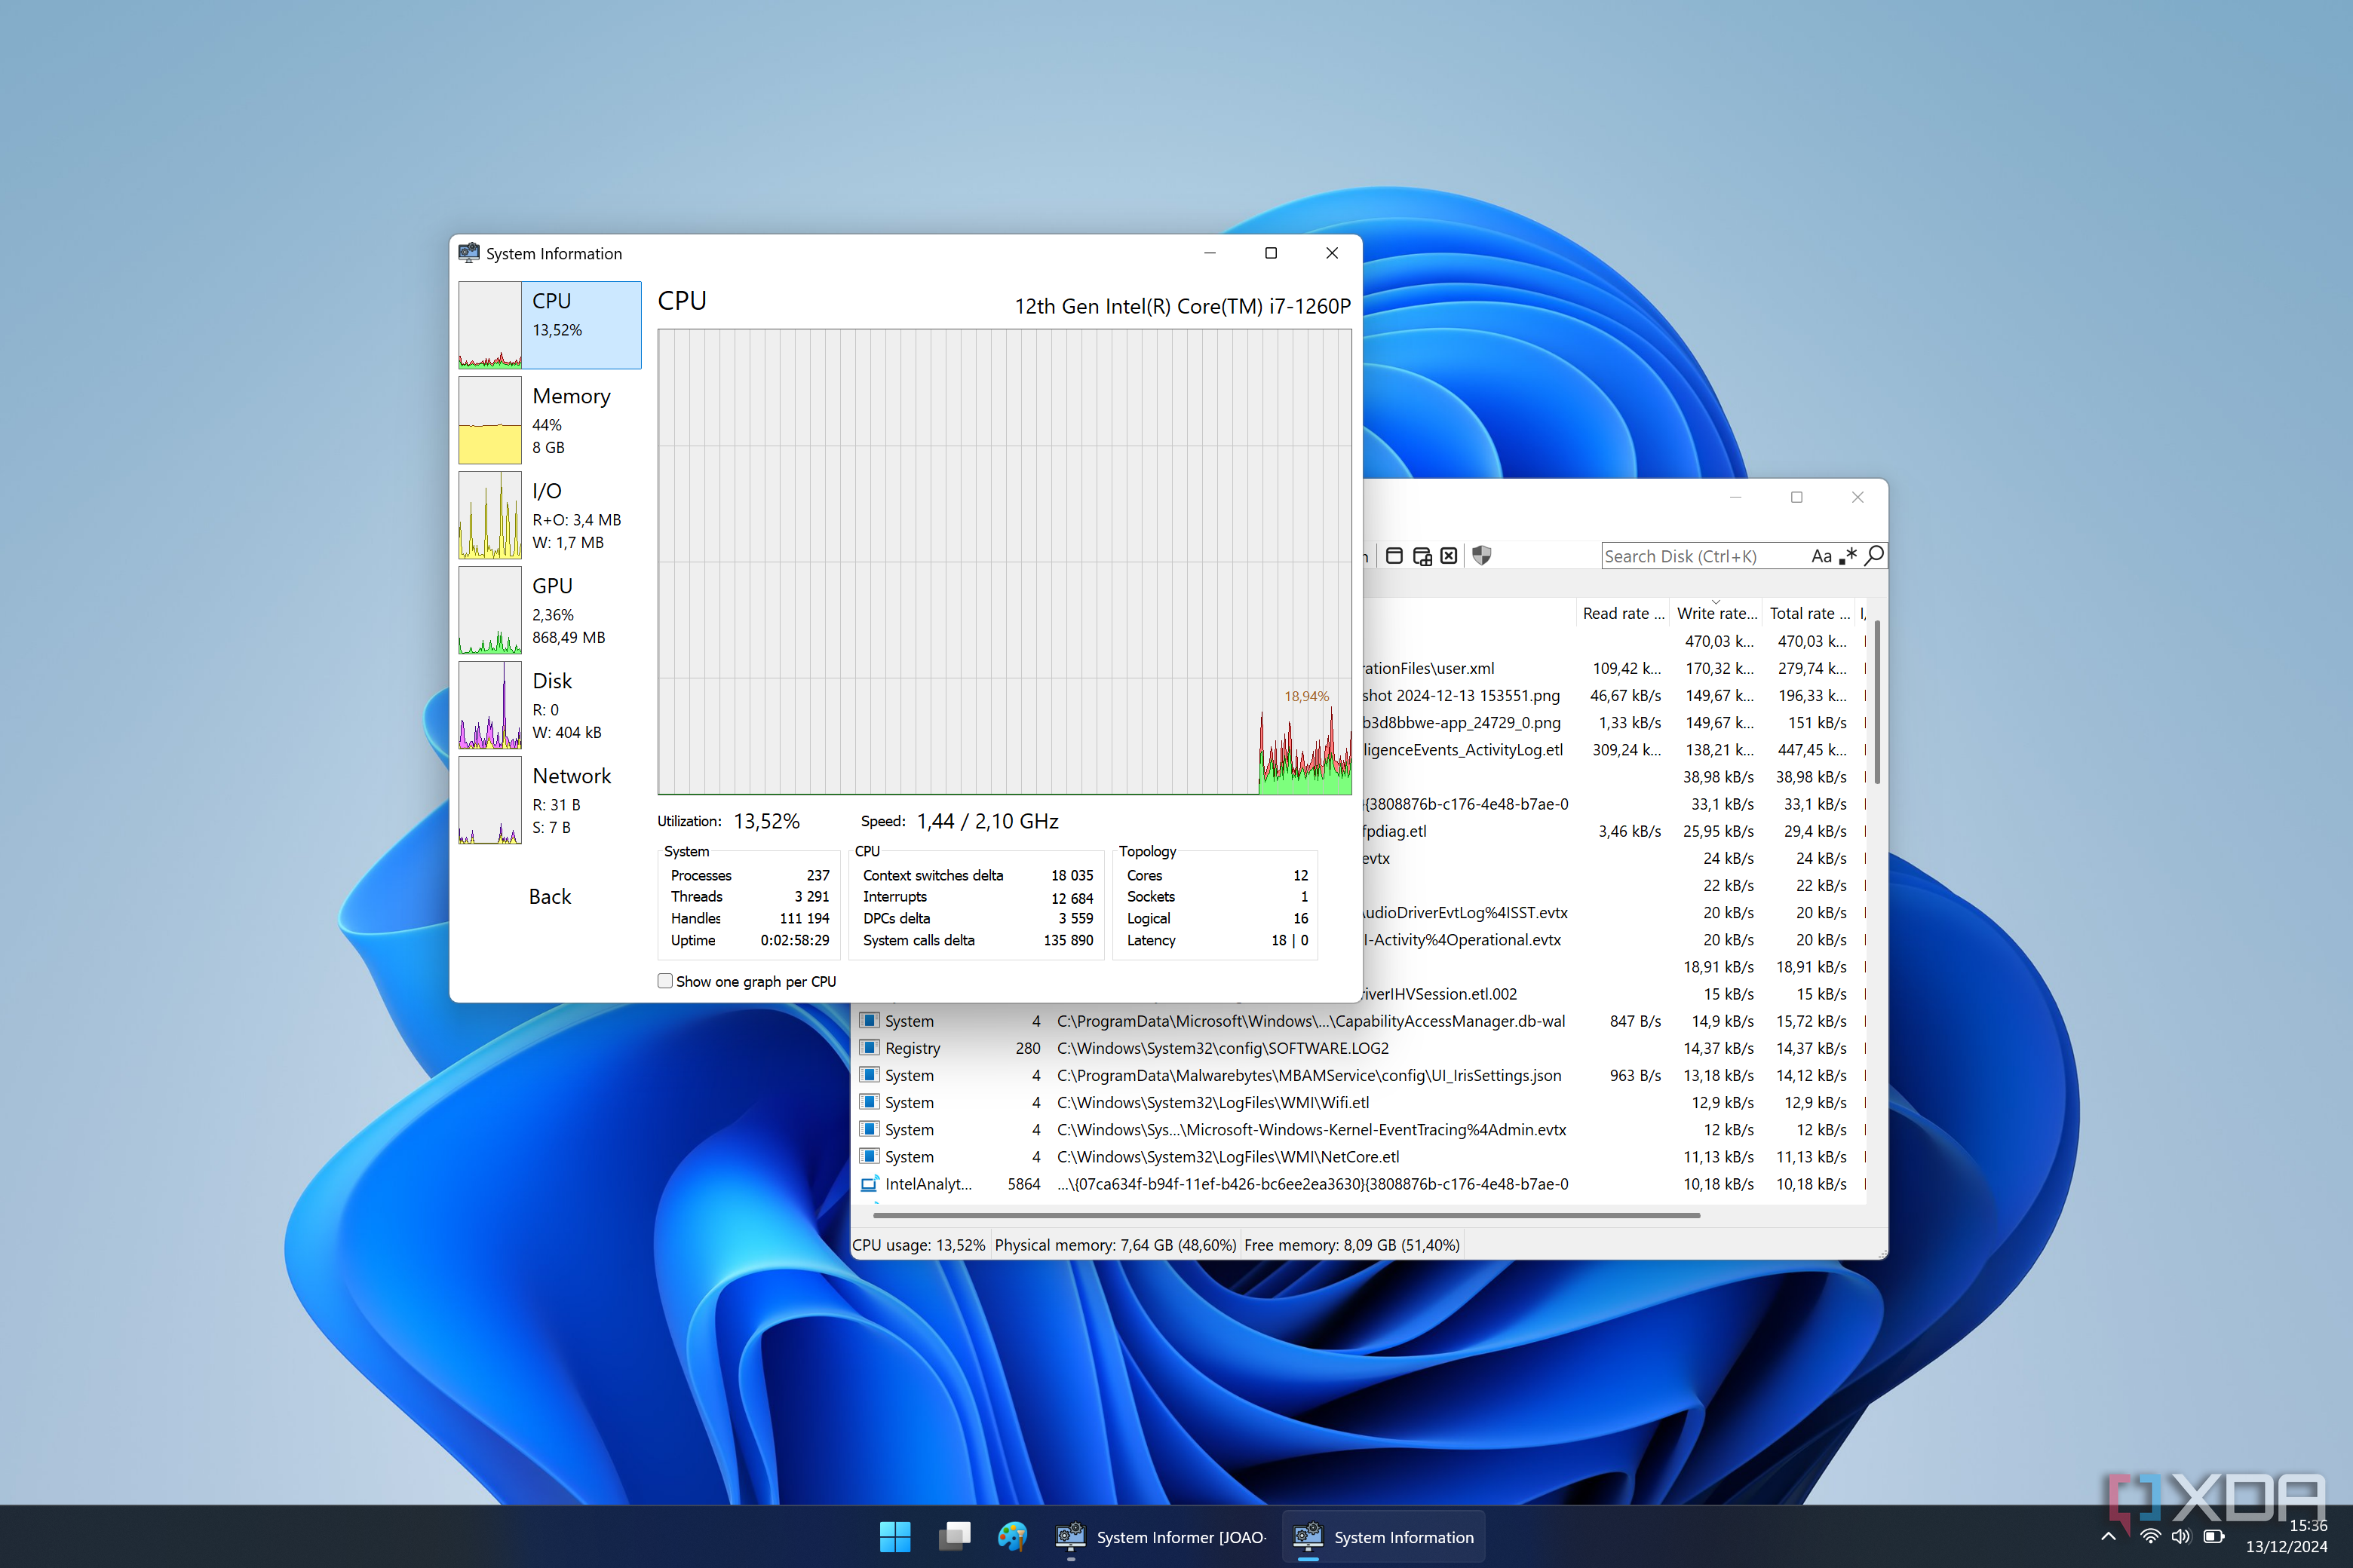Sort by the Total rate column header
The width and height of the screenshot is (2353, 1568).
point(1808,613)
